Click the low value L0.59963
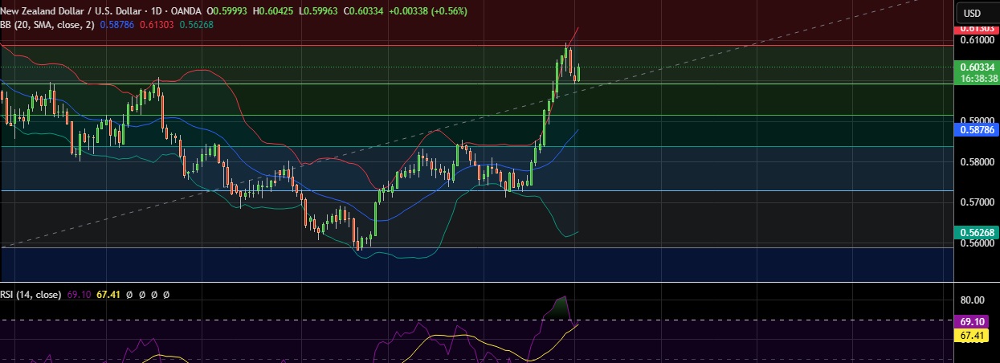1000x363 pixels. click(317, 11)
